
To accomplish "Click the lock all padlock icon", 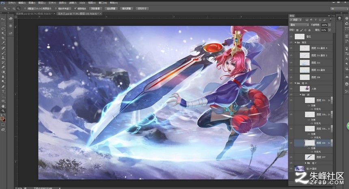I will [309, 30].
